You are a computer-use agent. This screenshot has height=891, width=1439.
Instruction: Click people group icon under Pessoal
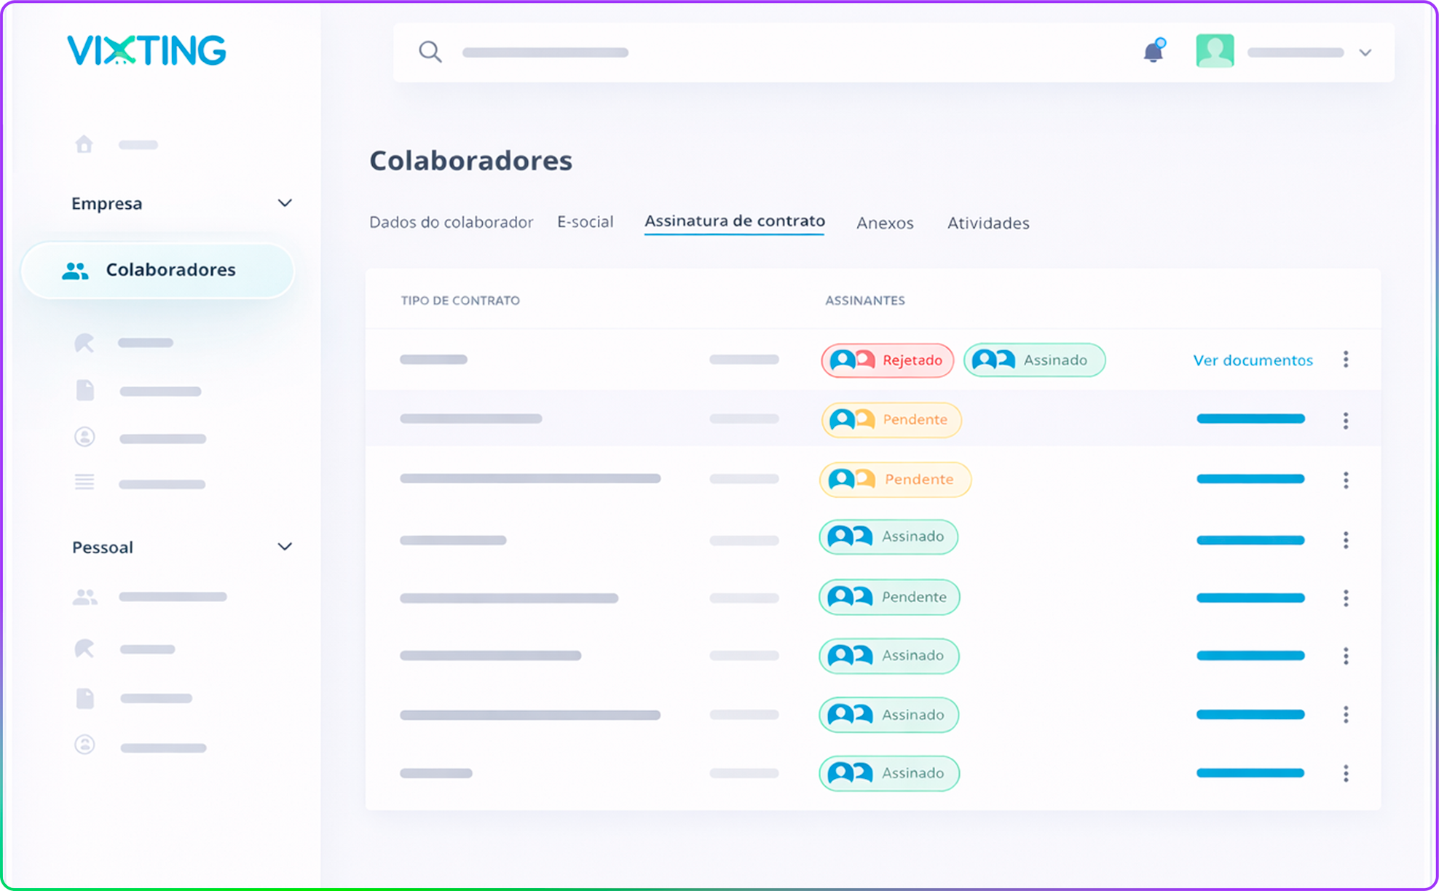click(84, 597)
